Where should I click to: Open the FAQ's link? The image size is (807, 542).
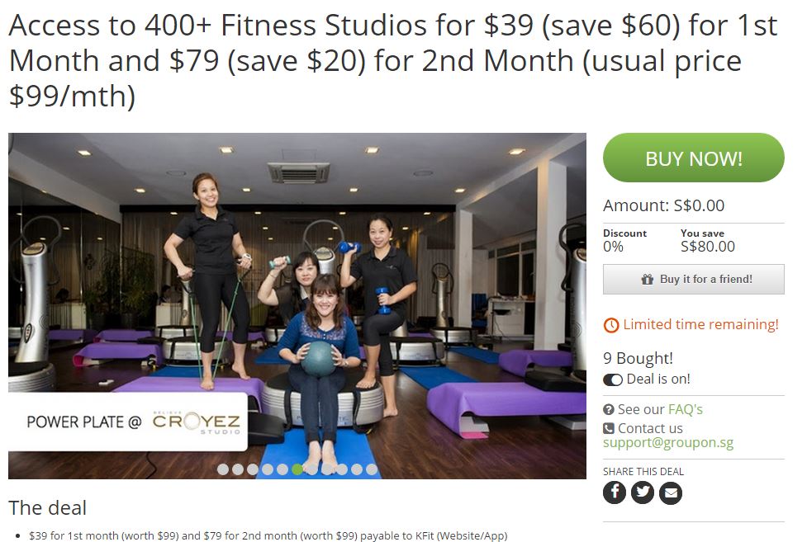coord(685,409)
